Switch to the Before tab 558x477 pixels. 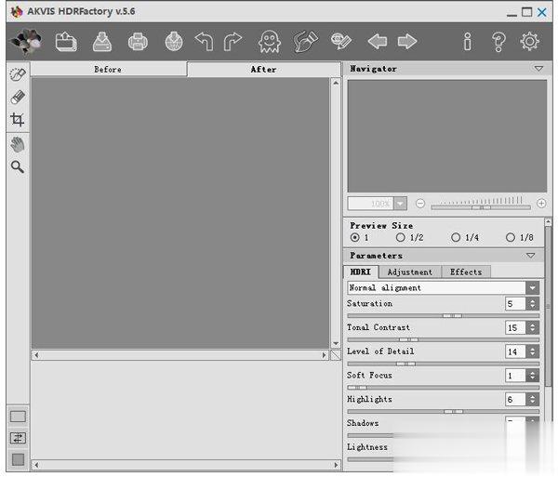pyautogui.click(x=108, y=70)
